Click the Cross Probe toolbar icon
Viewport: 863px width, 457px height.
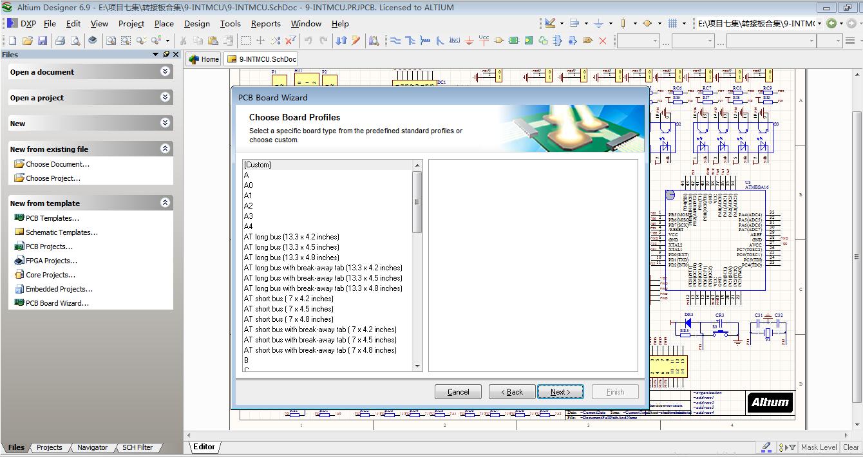tap(356, 41)
